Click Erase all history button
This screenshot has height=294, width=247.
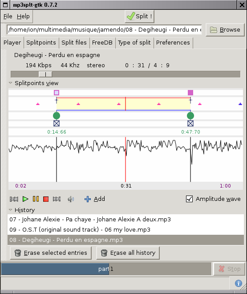pos(128,253)
